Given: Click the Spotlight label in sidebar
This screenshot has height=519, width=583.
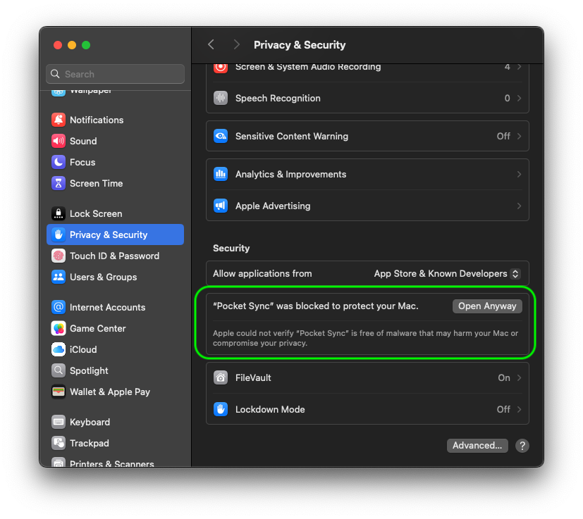Looking at the screenshot, I should click(89, 371).
